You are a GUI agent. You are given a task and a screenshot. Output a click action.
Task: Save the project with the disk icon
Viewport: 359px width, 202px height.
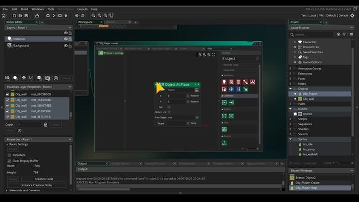click(x=26, y=16)
